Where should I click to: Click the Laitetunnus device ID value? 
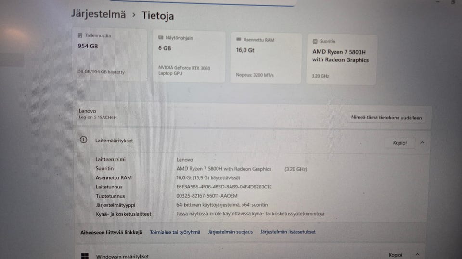224,187
